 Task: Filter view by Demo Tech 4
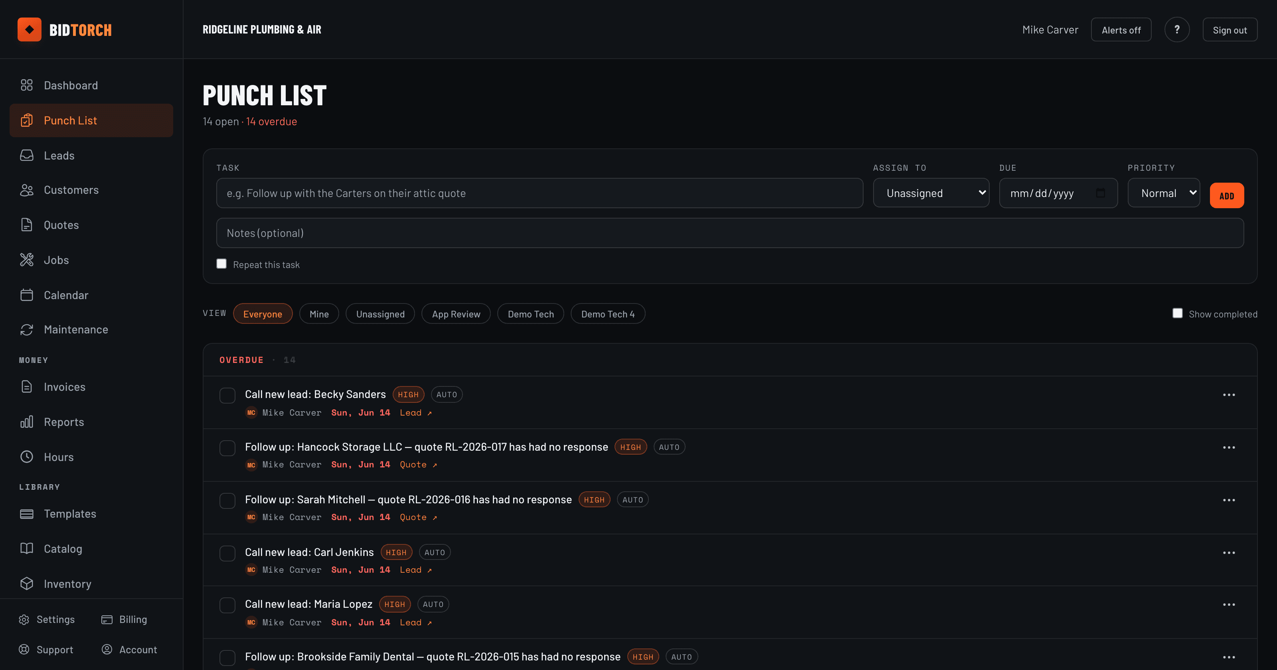tap(608, 314)
